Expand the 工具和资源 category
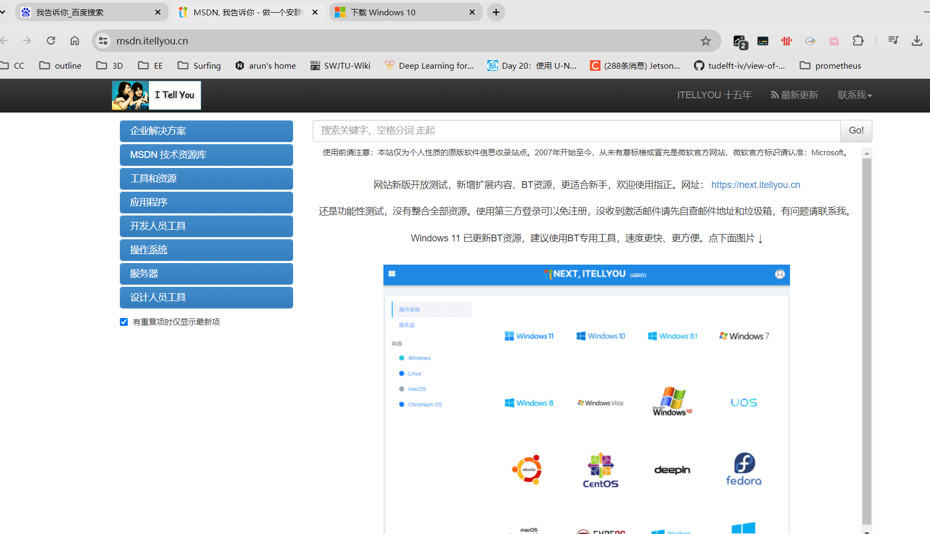 (x=206, y=179)
